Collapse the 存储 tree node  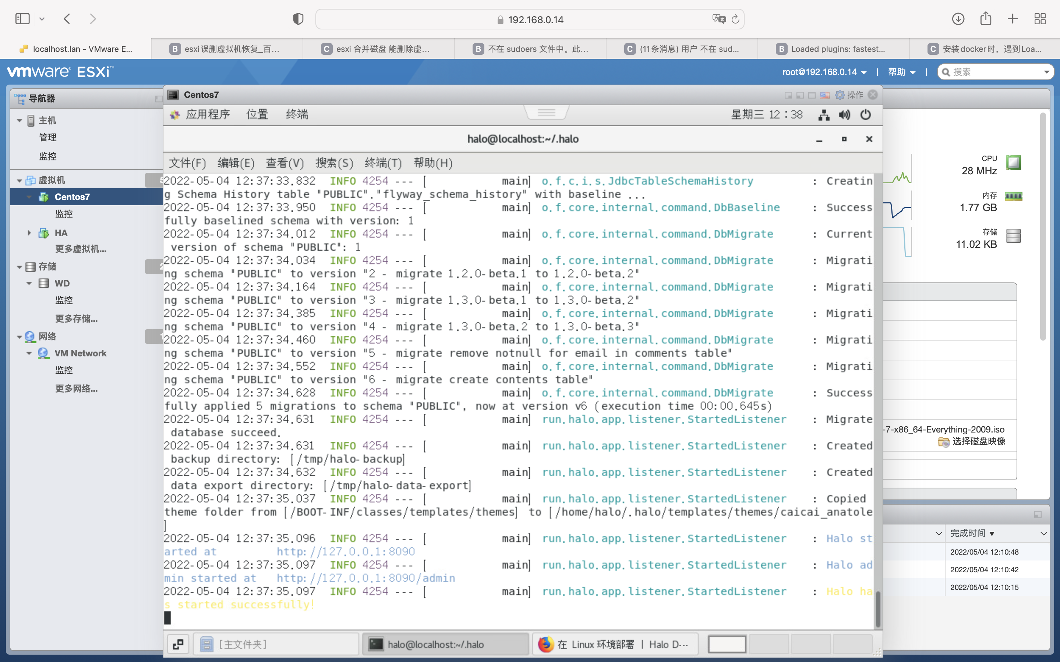point(19,267)
